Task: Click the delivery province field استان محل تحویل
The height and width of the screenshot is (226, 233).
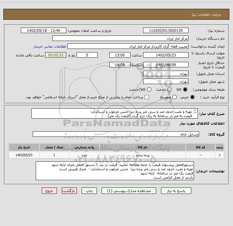Action: pos(166,74)
